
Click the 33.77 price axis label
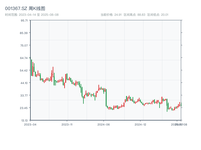(24, 95)
